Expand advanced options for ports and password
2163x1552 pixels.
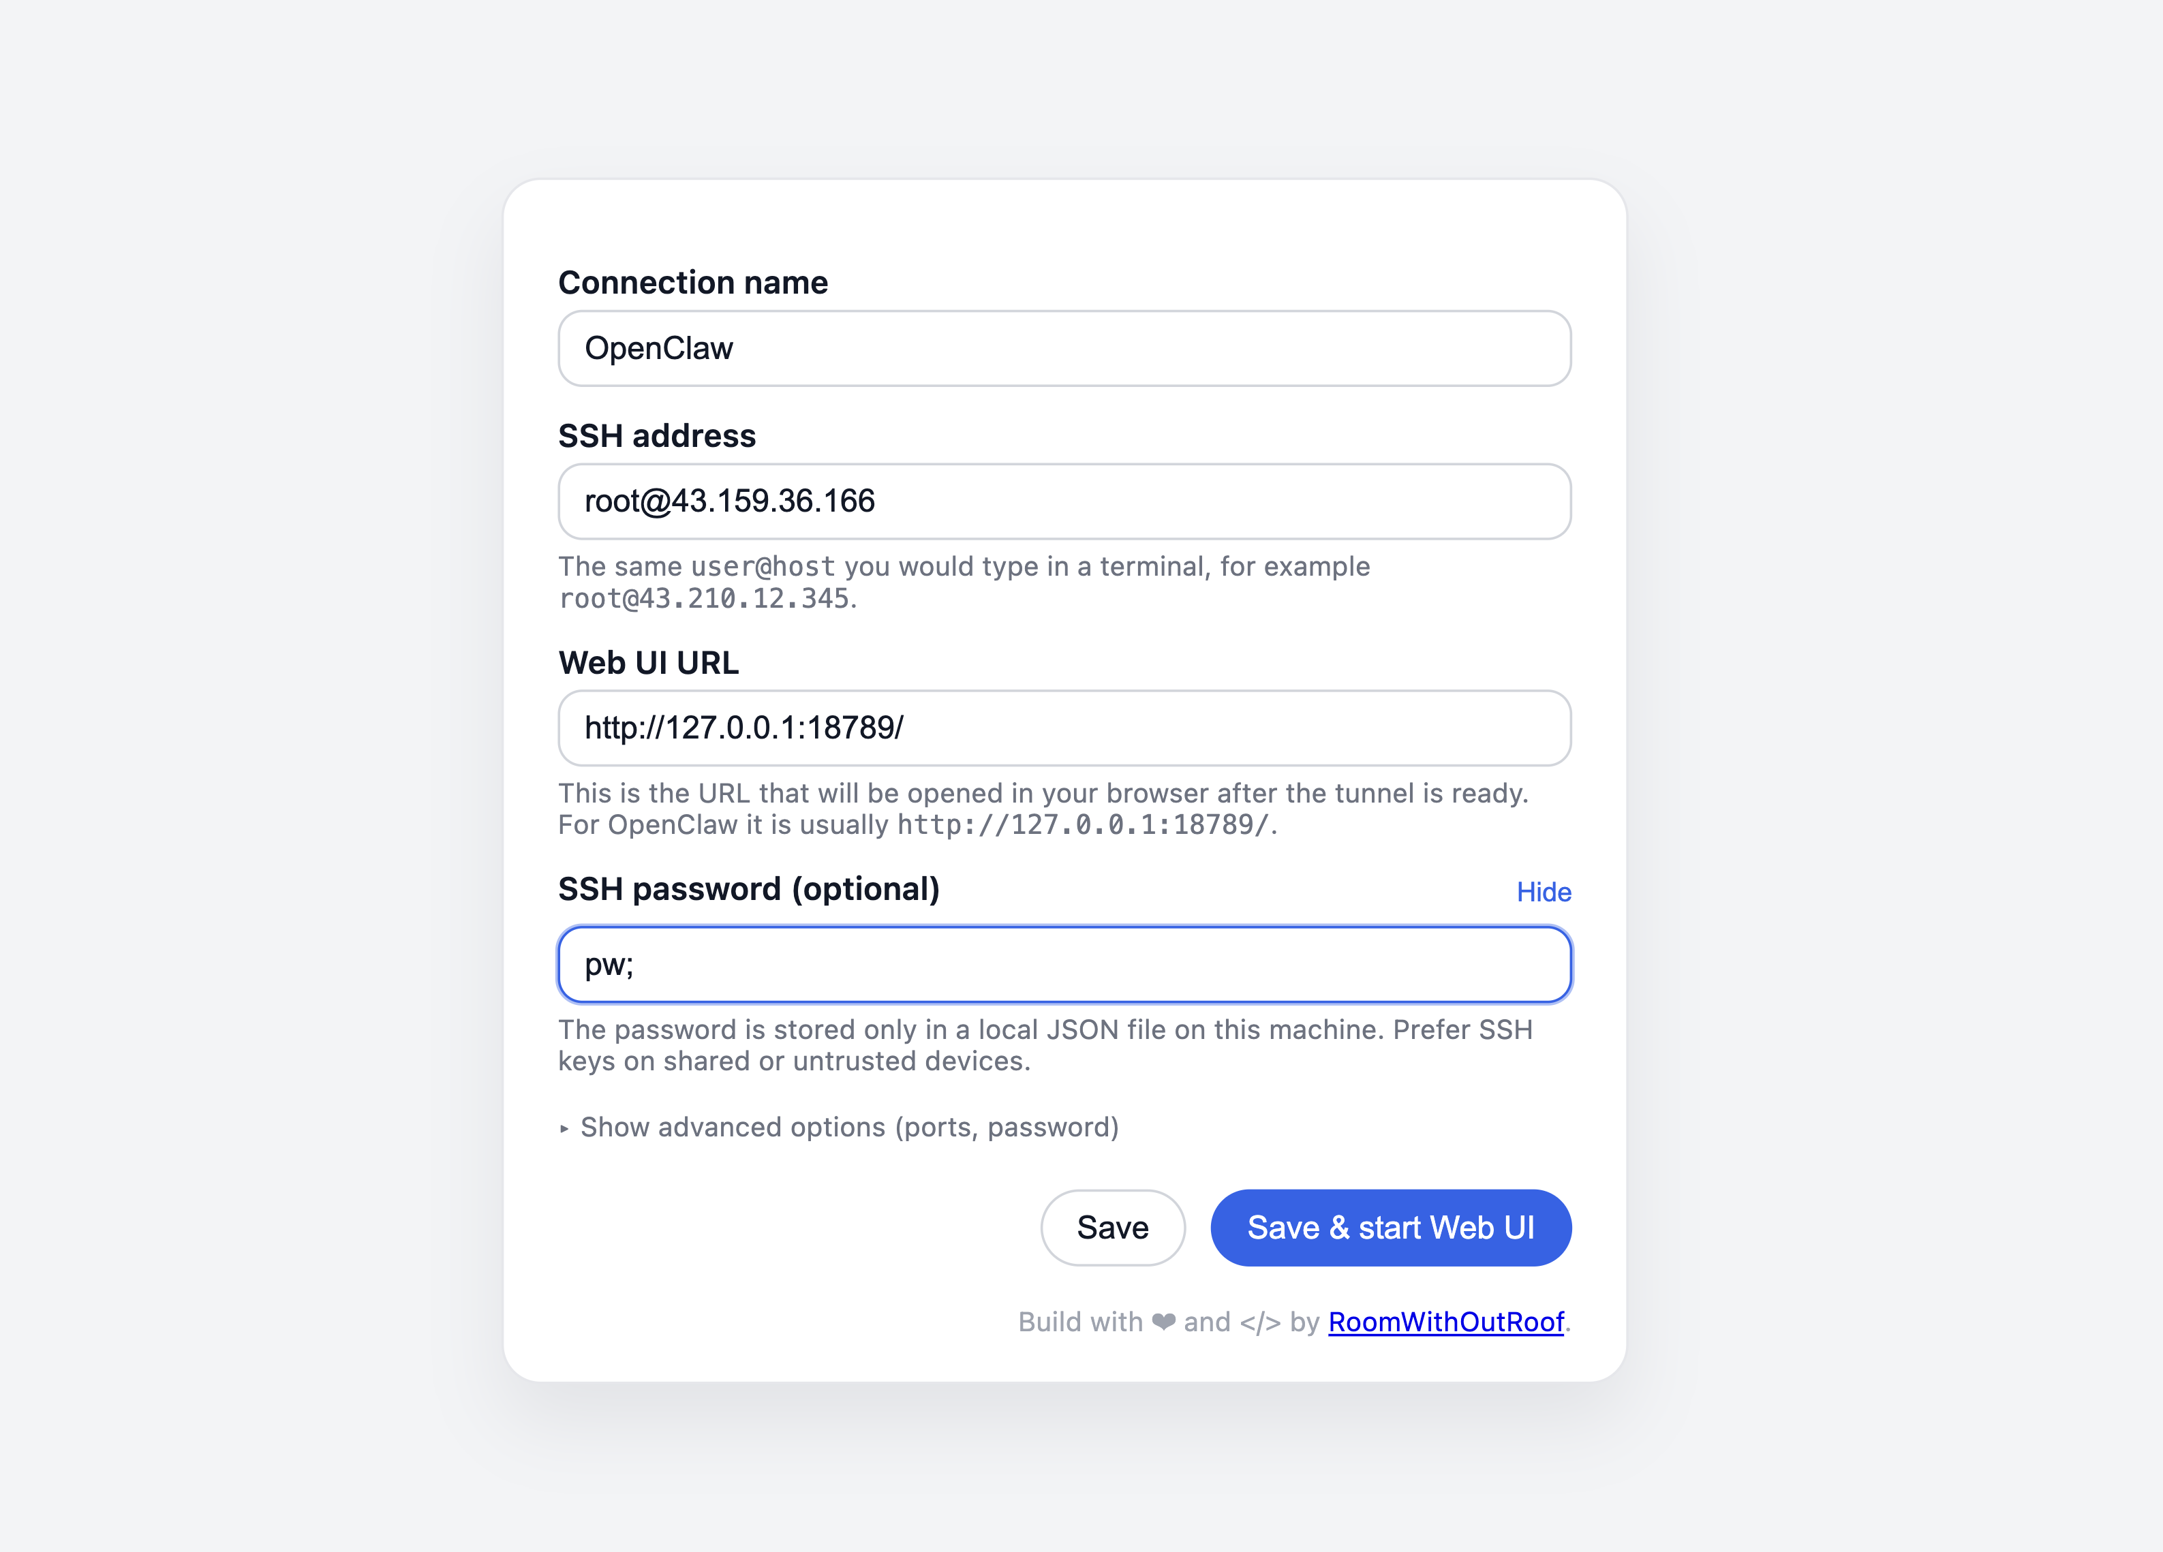coord(849,1127)
